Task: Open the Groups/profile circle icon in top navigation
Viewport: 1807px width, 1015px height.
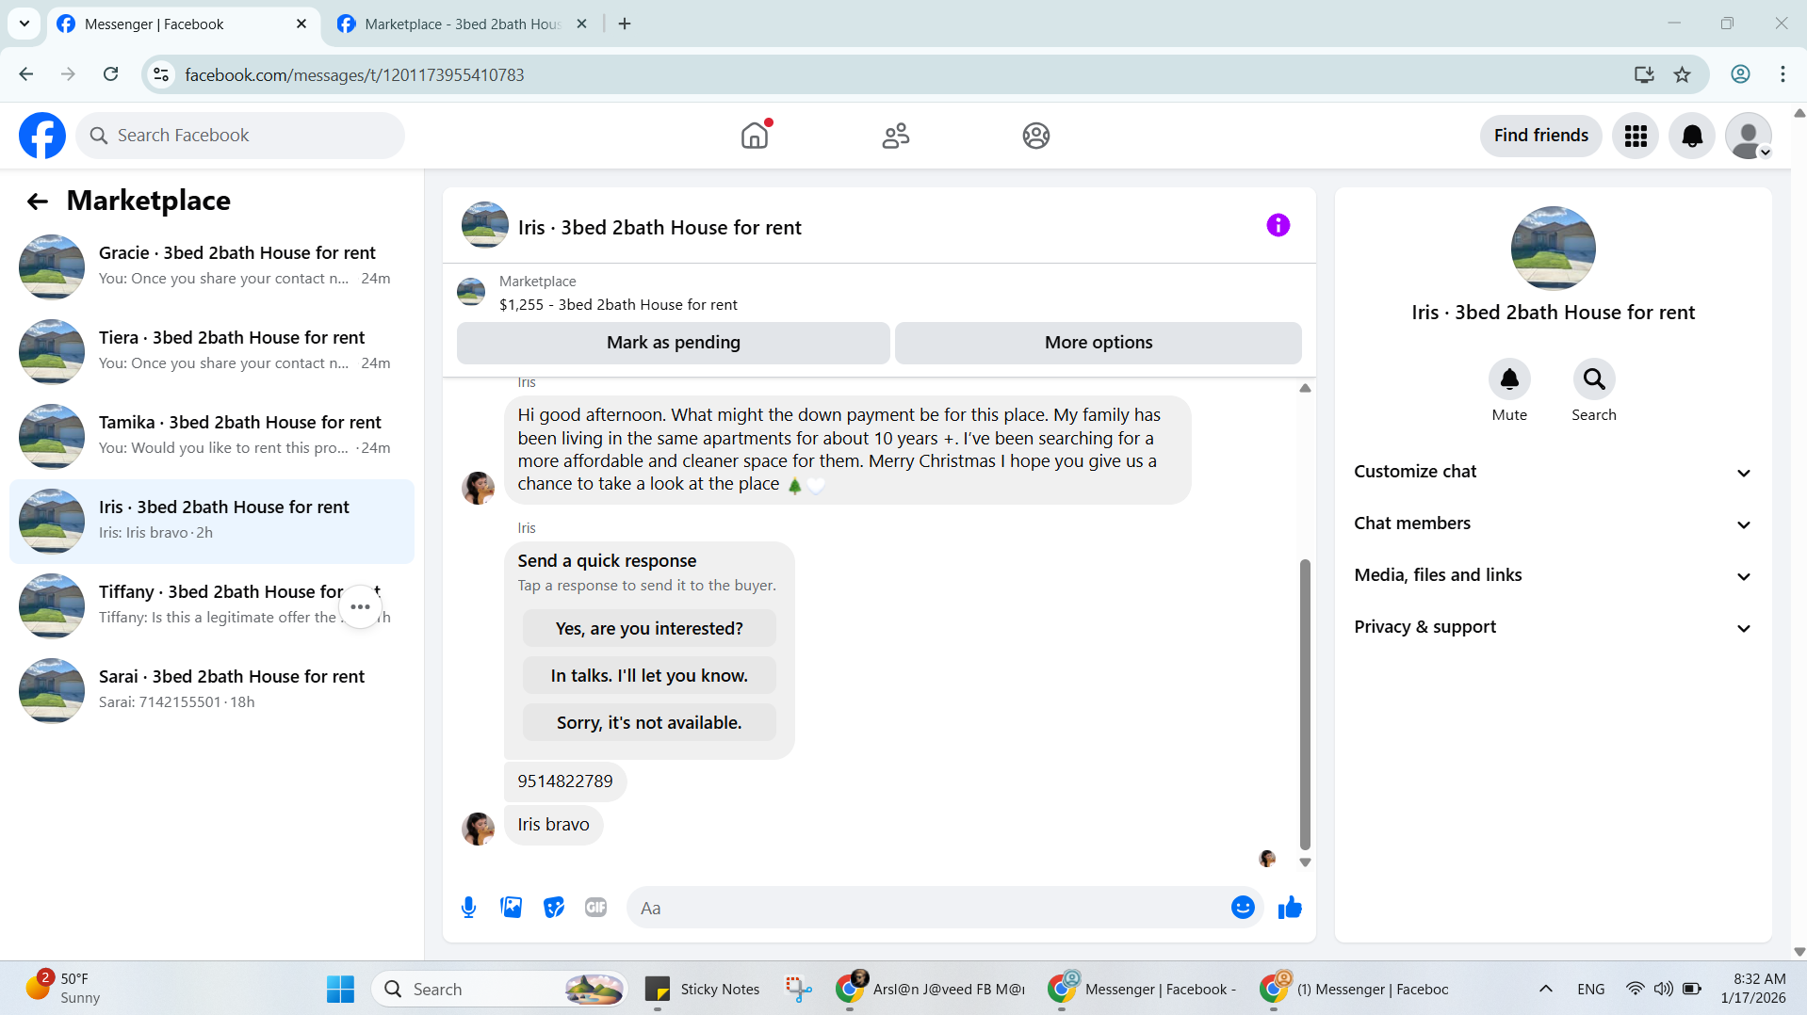Action: click(1036, 136)
